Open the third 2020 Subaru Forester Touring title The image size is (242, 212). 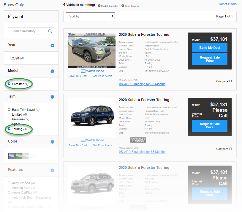[144, 168]
